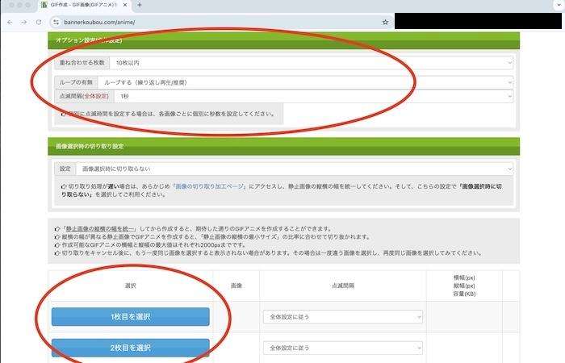The image size is (565, 363).
Task: Go back using the browser back arrow
Action: point(10,23)
